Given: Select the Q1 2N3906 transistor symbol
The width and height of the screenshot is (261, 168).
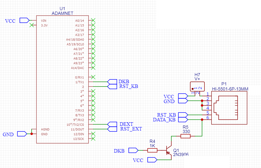Looking at the screenshot, I should coord(169,151).
